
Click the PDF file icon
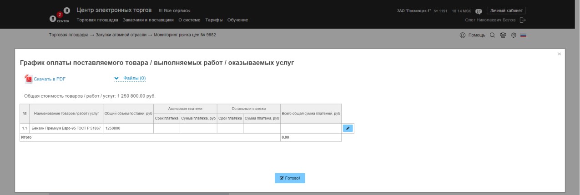(28, 79)
